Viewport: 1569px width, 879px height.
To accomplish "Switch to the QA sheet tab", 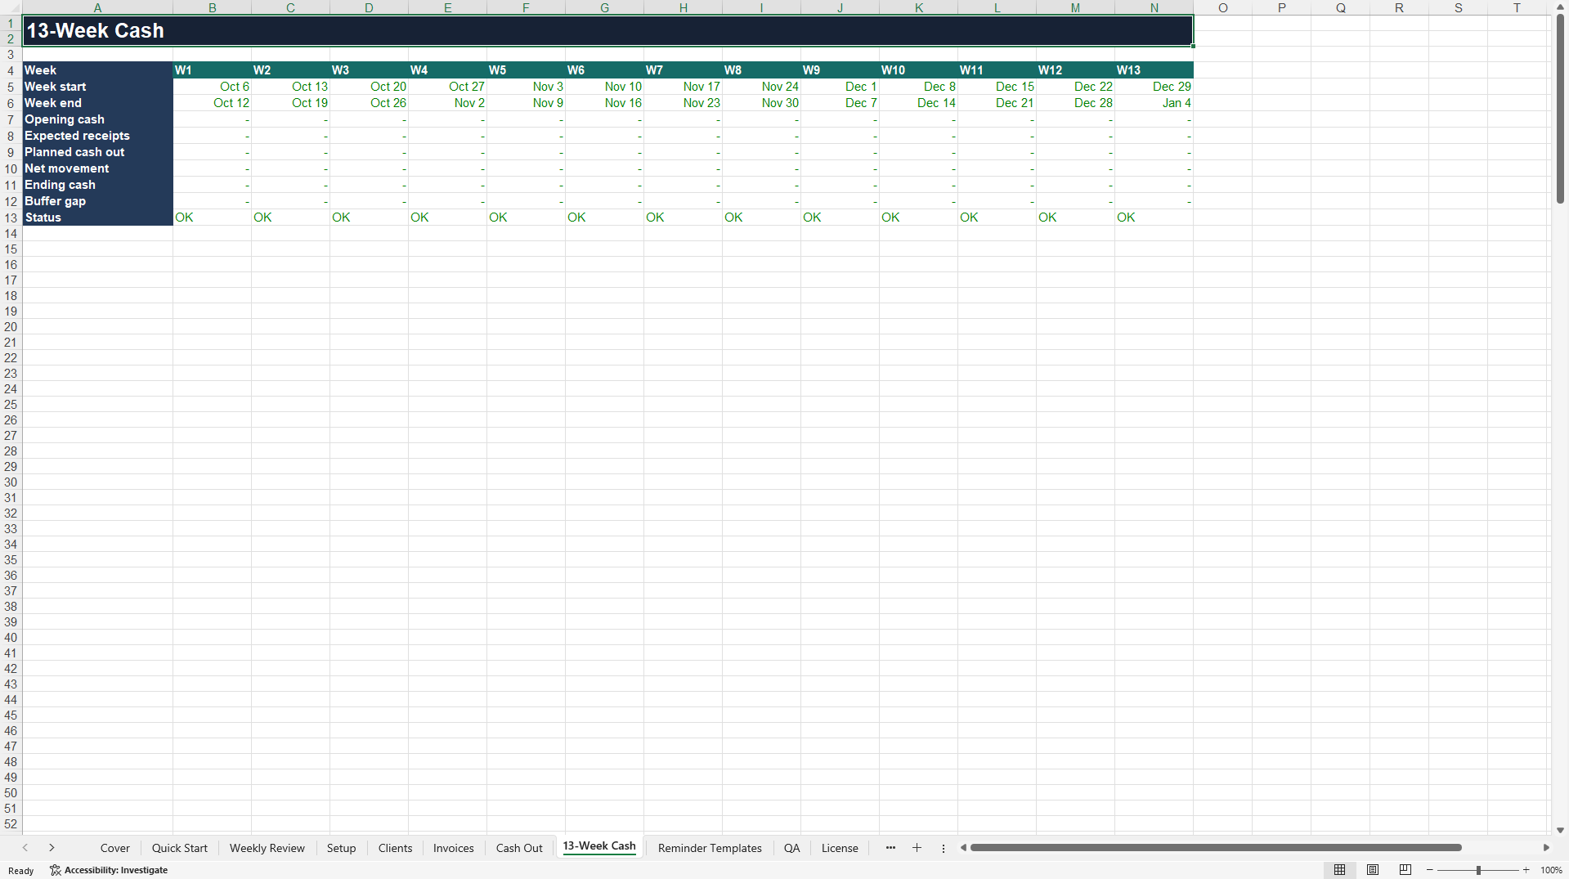I will [x=792, y=848].
